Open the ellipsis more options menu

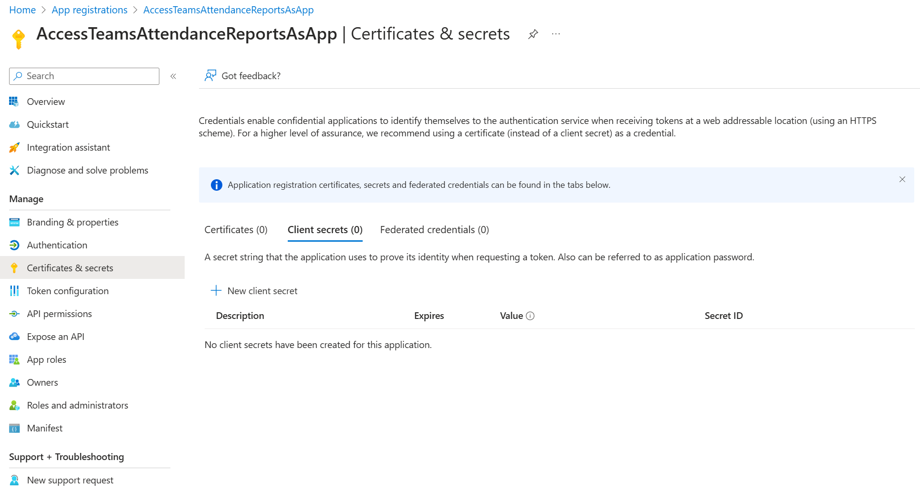click(555, 34)
